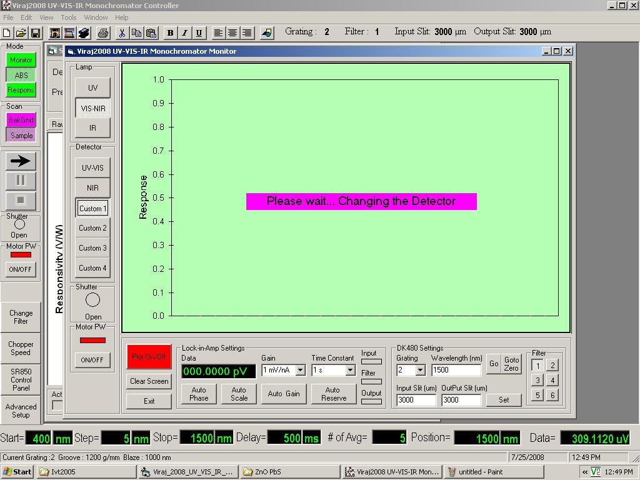This screenshot has width=640, height=480.
Task: Open the Help menu
Action: click(121, 17)
